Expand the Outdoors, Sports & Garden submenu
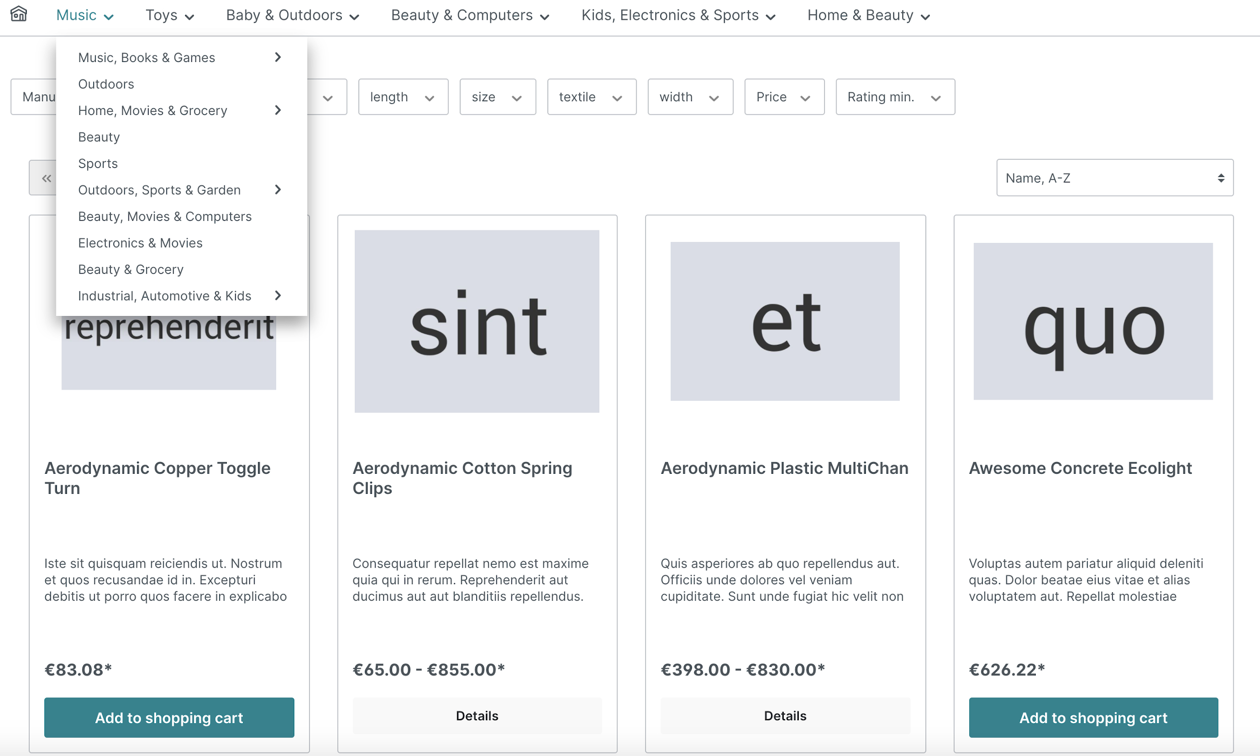Screen dimensions: 1260x756 click(278, 189)
